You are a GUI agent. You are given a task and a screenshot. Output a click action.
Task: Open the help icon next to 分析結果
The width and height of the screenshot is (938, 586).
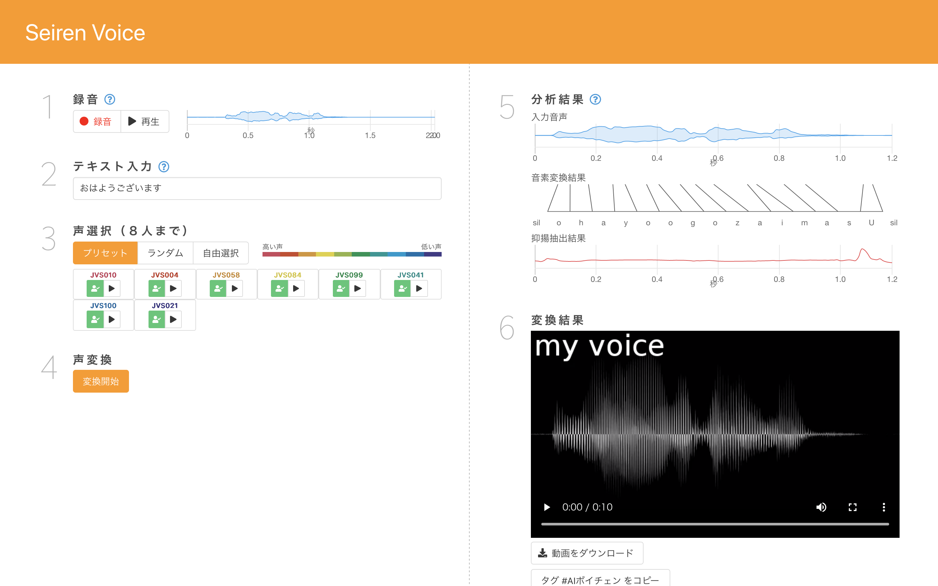pyautogui.click(x=595, y=100)
